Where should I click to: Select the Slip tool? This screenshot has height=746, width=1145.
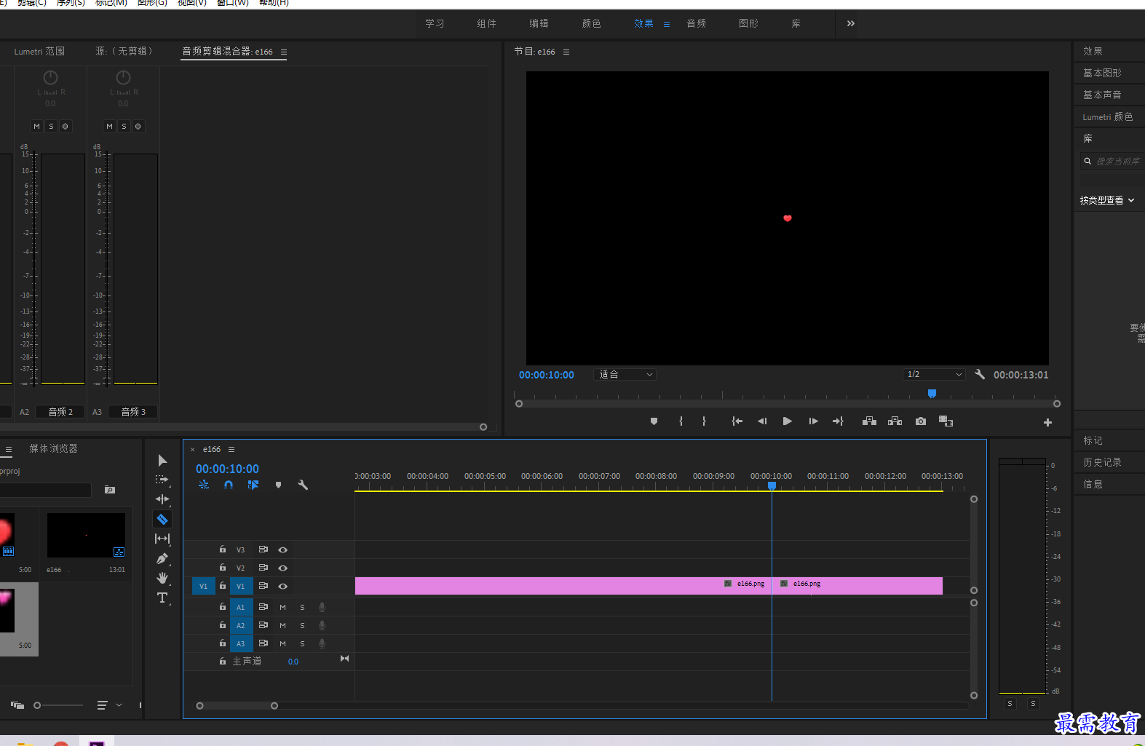(x=162, y=539)
